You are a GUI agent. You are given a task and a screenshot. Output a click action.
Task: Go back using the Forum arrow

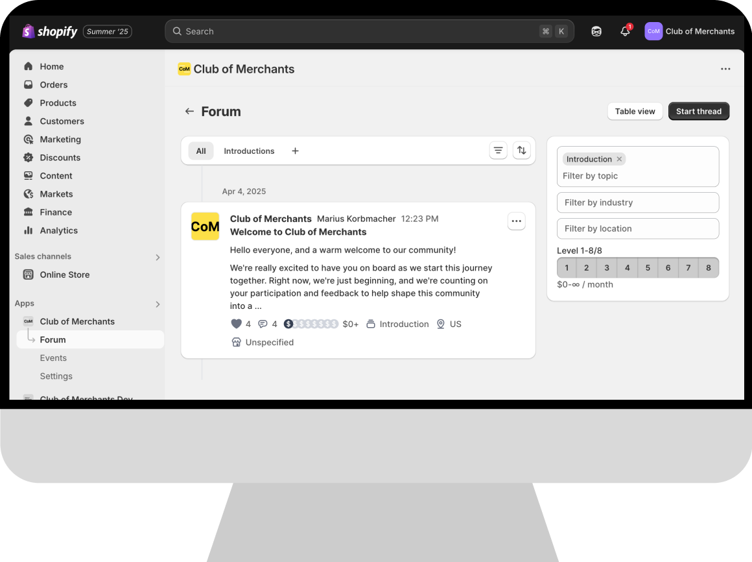tap(189, 112)
